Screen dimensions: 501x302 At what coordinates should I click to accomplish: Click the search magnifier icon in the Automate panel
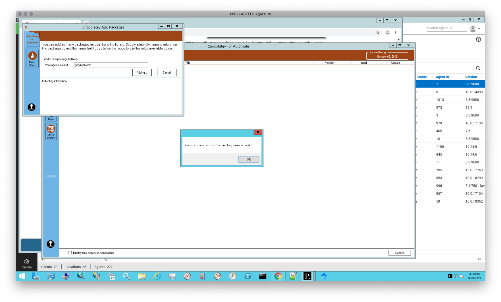(478, 68)
